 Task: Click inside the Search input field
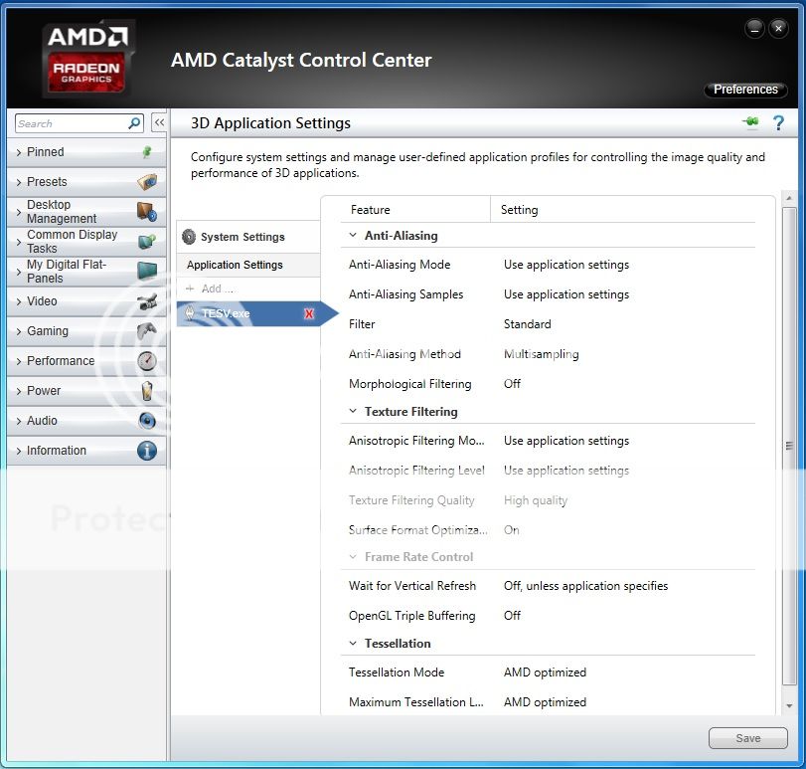pyautogui.click(x=70, y=123)
